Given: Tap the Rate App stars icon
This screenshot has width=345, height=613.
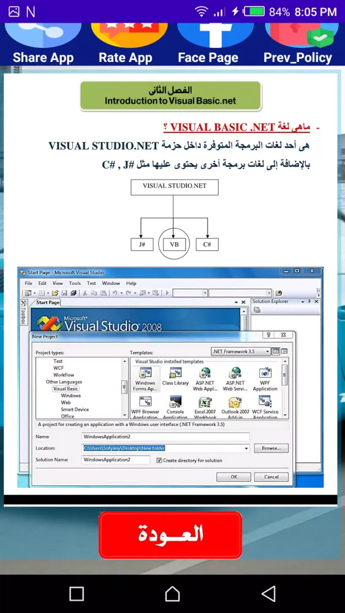Looking at the screenshot, I should click(x=129, y=35).
